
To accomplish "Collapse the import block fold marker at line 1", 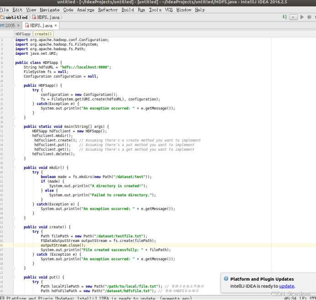I will (14, 40).
